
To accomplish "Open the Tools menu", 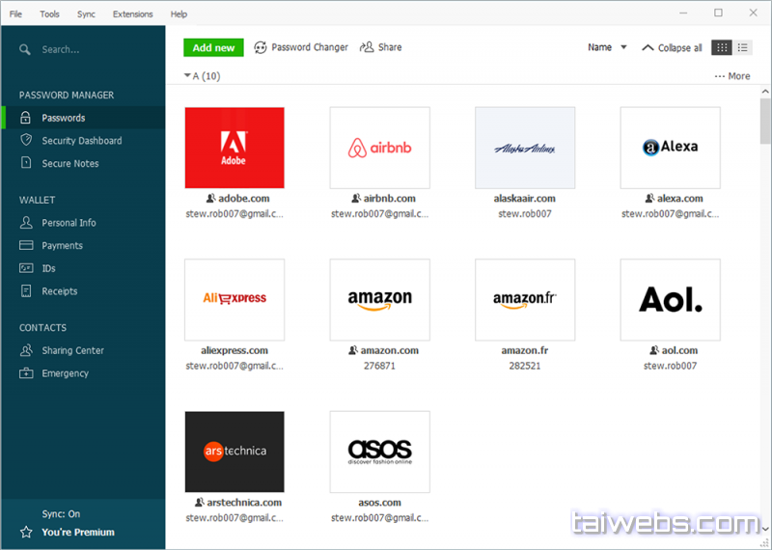I will point(49,14).
